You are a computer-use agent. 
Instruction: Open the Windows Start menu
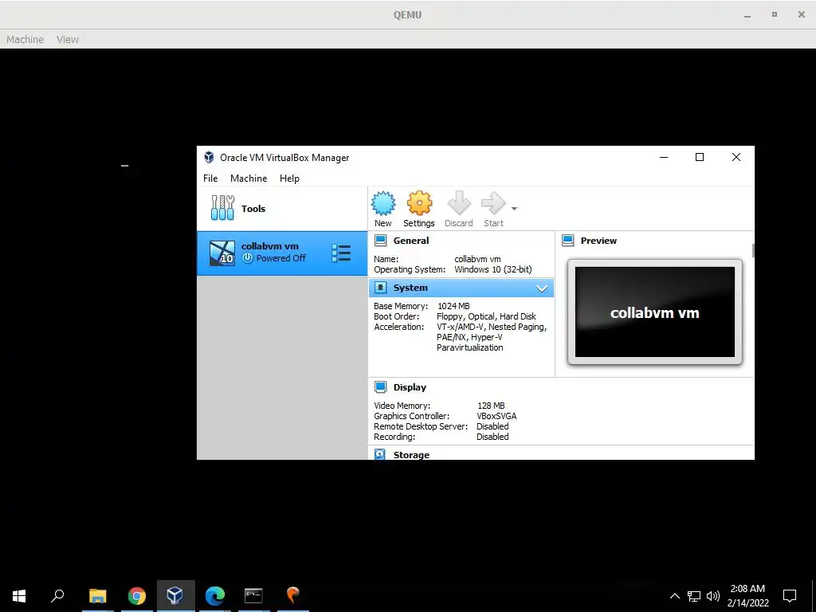(x=19, y=596)
